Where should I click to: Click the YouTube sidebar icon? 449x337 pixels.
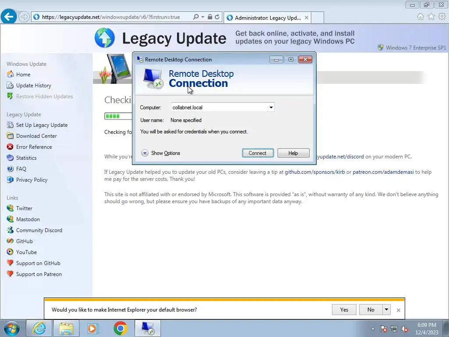(x=10, y=252)
